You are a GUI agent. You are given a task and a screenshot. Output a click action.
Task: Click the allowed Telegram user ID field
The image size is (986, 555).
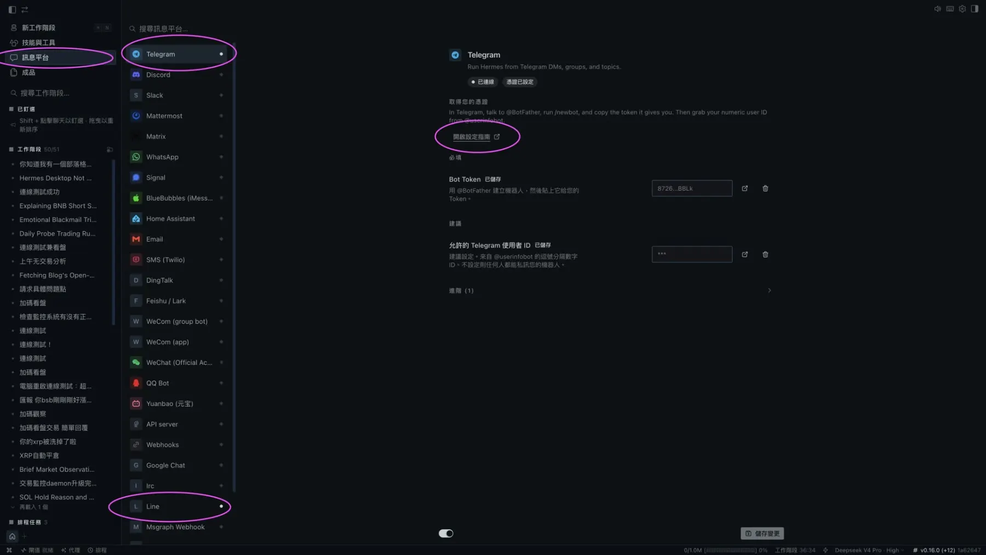692,254
